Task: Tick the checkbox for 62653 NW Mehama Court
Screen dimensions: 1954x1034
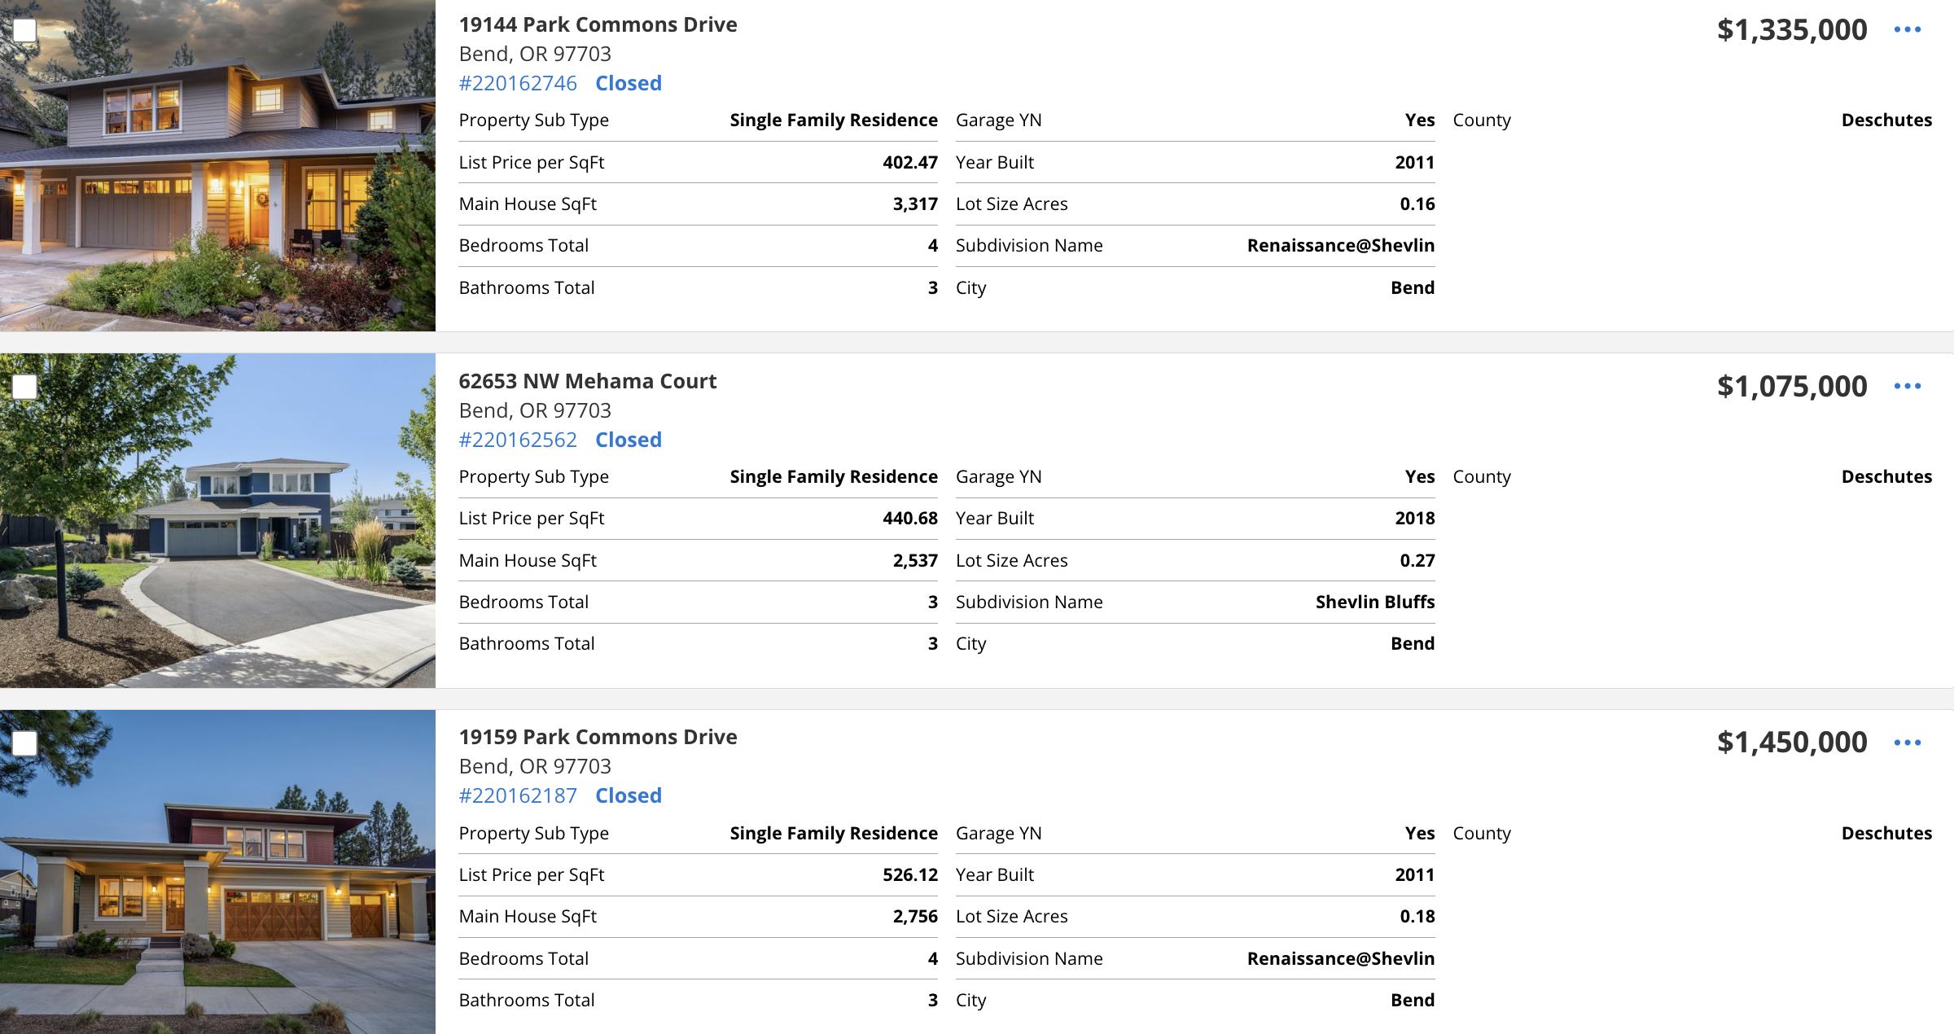Action: point(24,387)
